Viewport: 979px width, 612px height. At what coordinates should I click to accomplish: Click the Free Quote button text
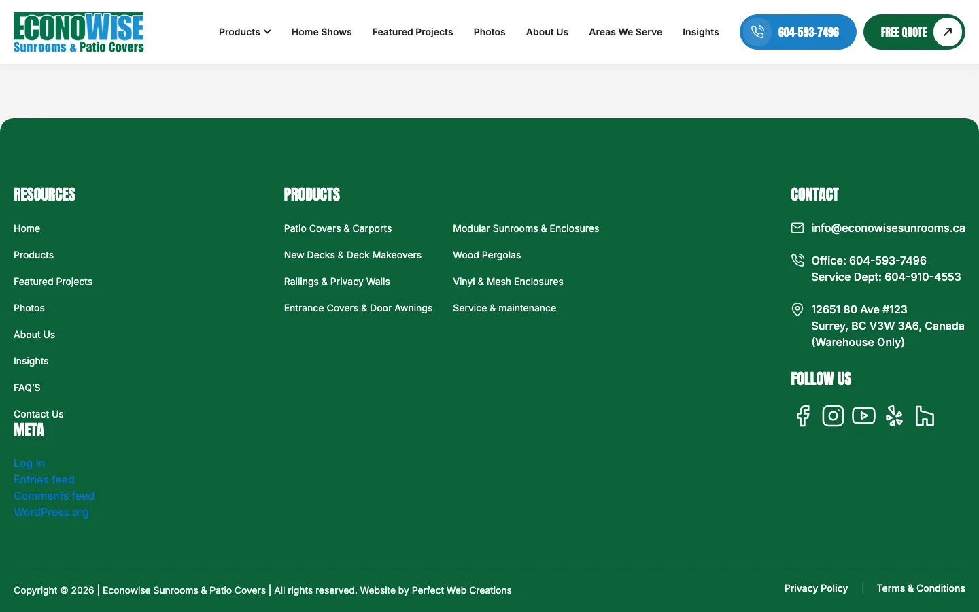904,32
